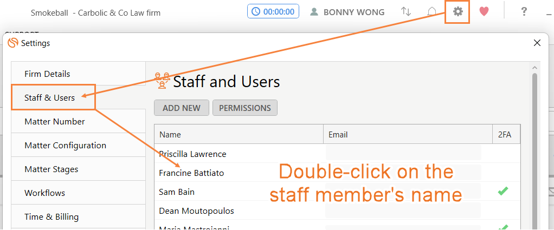
Task: Close the Settings dialog
Action: tap(537, 43)
